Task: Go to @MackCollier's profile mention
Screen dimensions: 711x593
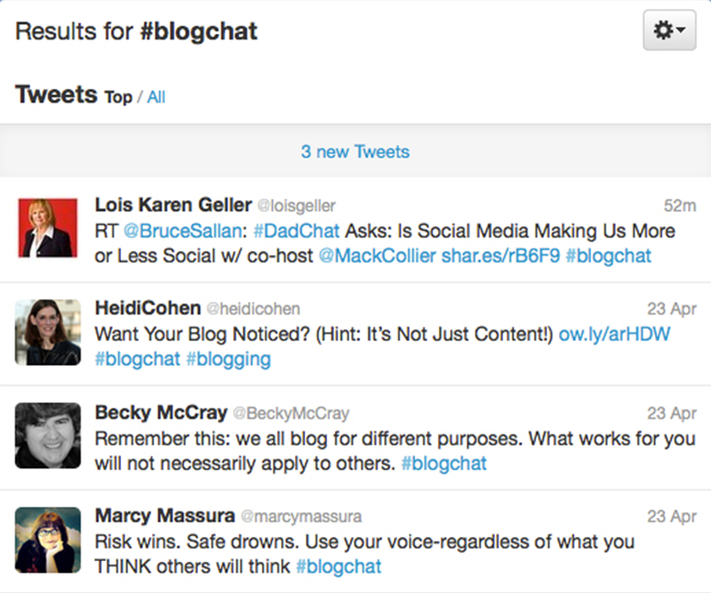Action: coord(377,256)
